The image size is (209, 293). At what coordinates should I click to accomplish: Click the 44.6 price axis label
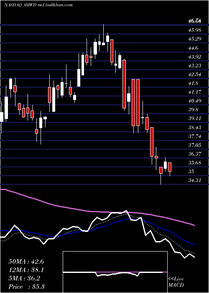tap(193, 48)
